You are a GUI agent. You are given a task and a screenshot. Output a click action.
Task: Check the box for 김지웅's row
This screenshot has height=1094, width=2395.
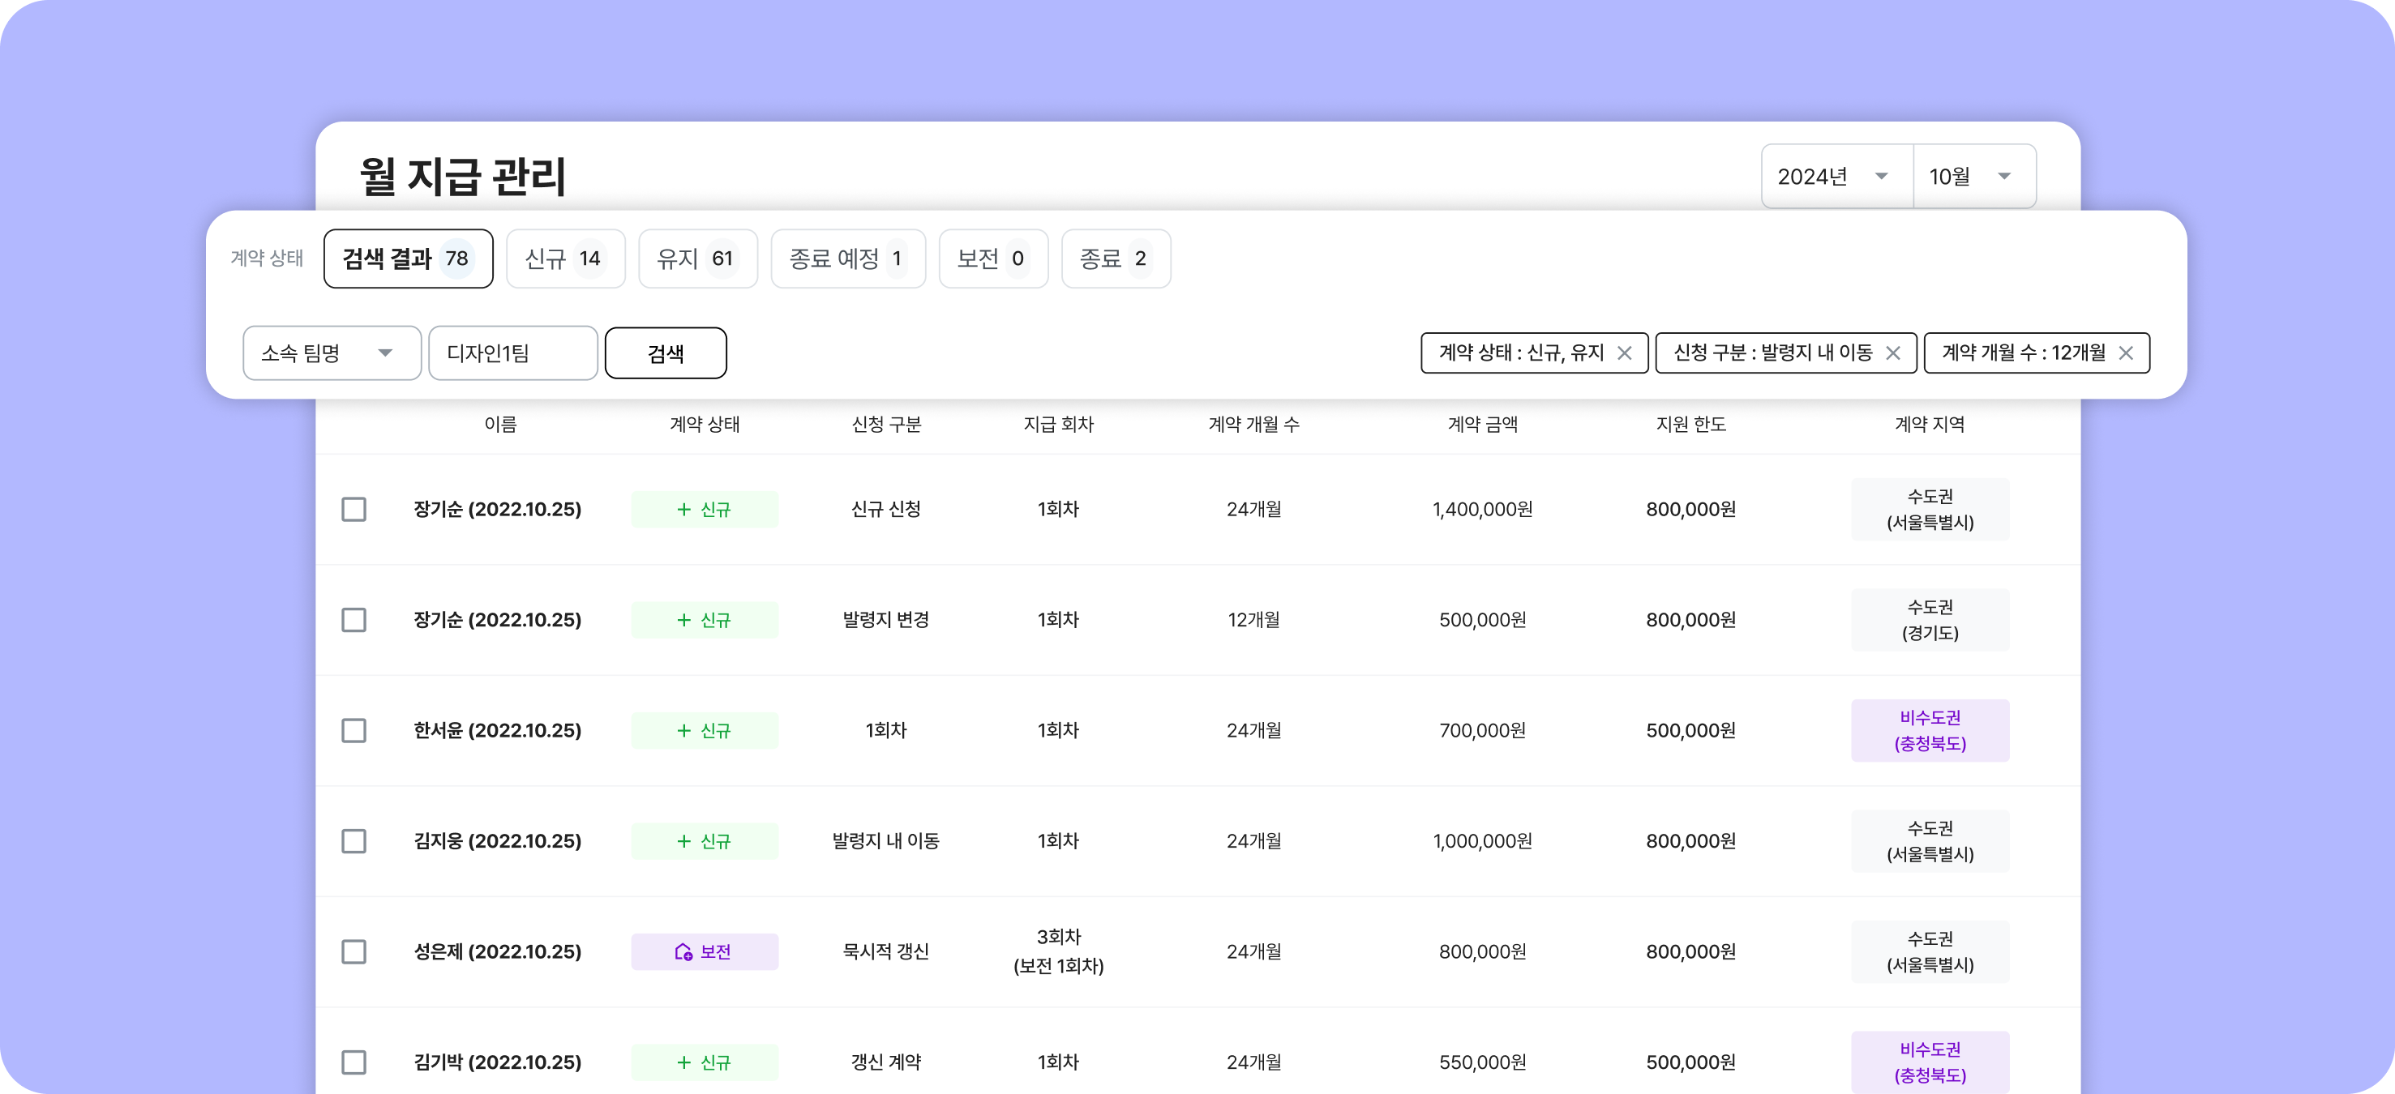pos(353,841)
